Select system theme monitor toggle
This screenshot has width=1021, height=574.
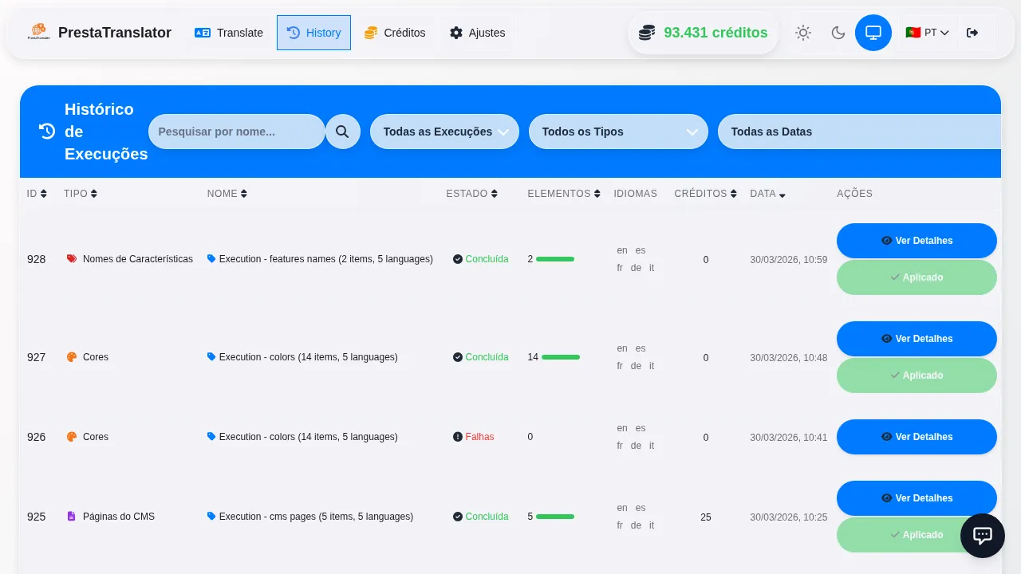(873, 33)
